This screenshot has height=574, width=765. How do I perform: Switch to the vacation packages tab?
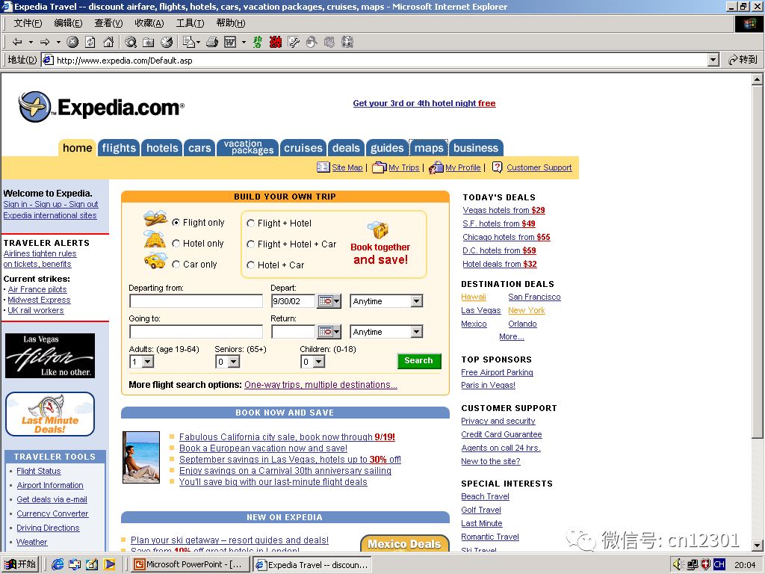(248, 147)
